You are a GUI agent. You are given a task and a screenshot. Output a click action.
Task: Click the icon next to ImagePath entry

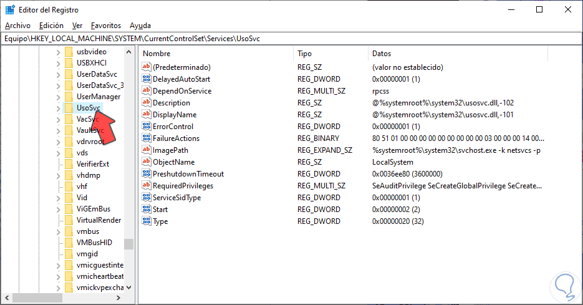147,150
